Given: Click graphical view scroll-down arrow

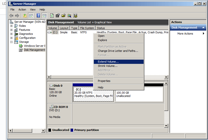Looking at the screenshot, I should click(166, 126).
